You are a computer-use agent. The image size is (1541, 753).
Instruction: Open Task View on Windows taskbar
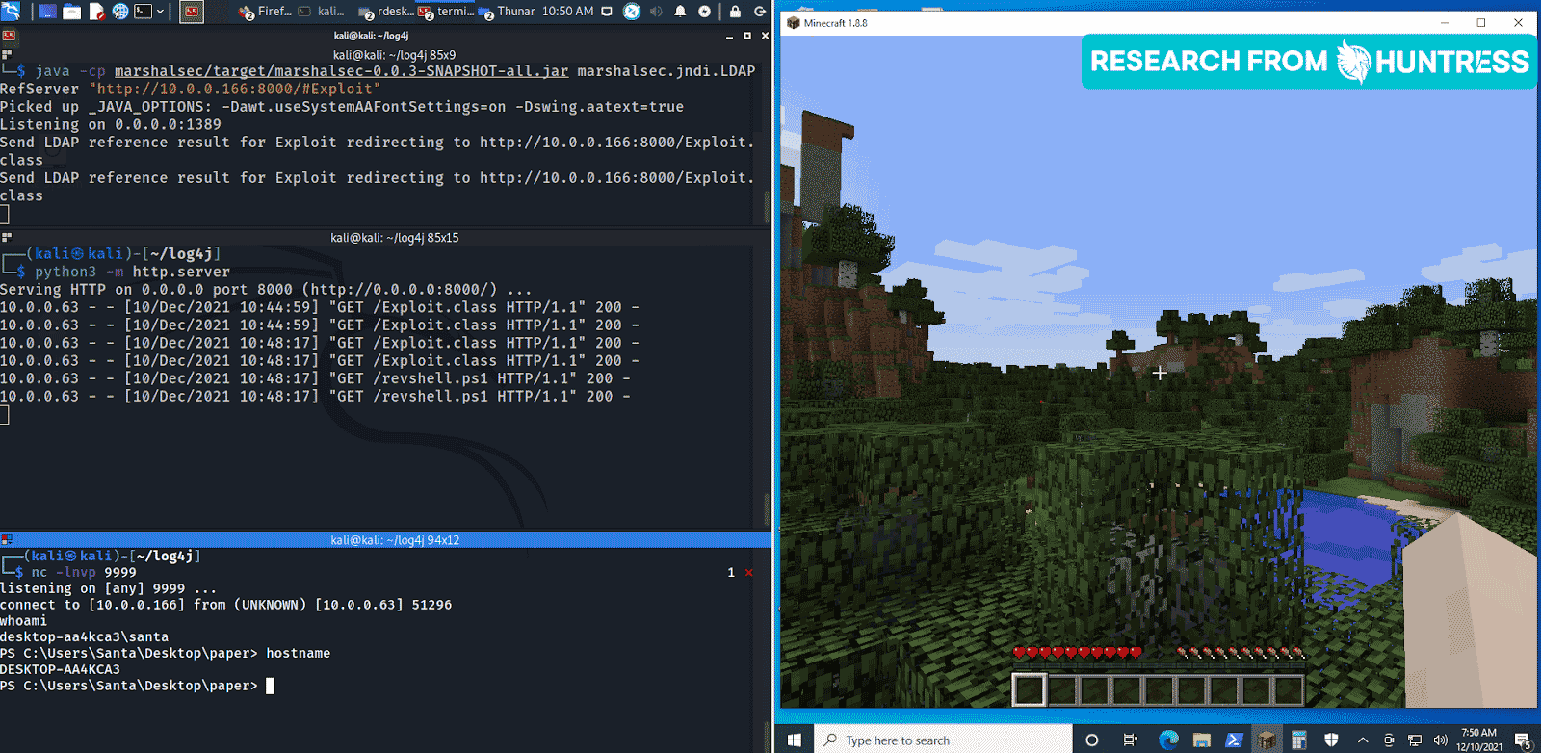[1130, 740]
